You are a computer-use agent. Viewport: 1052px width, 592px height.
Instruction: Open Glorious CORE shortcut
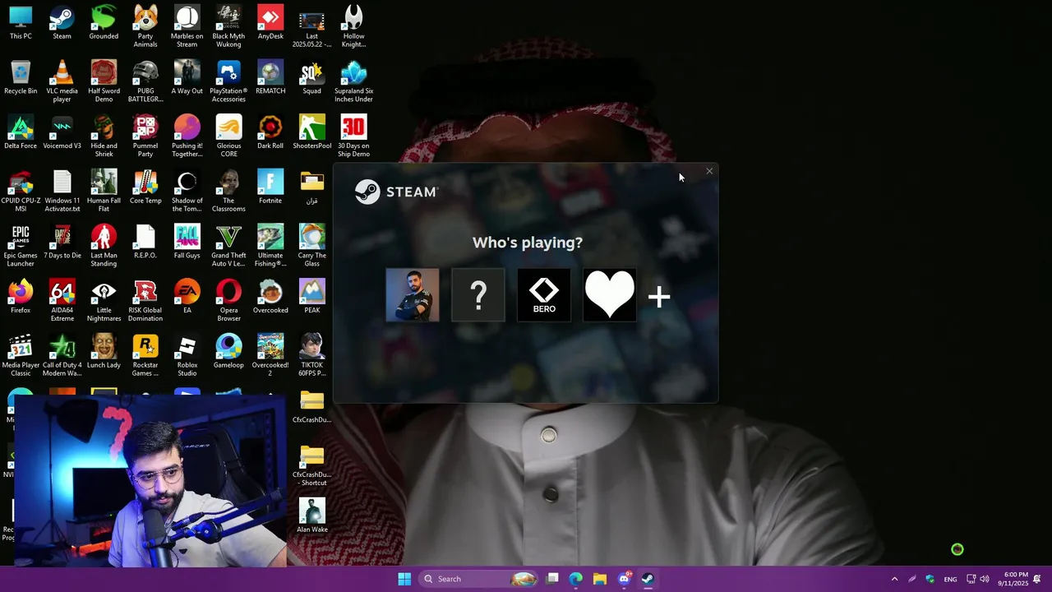(228, 136)
